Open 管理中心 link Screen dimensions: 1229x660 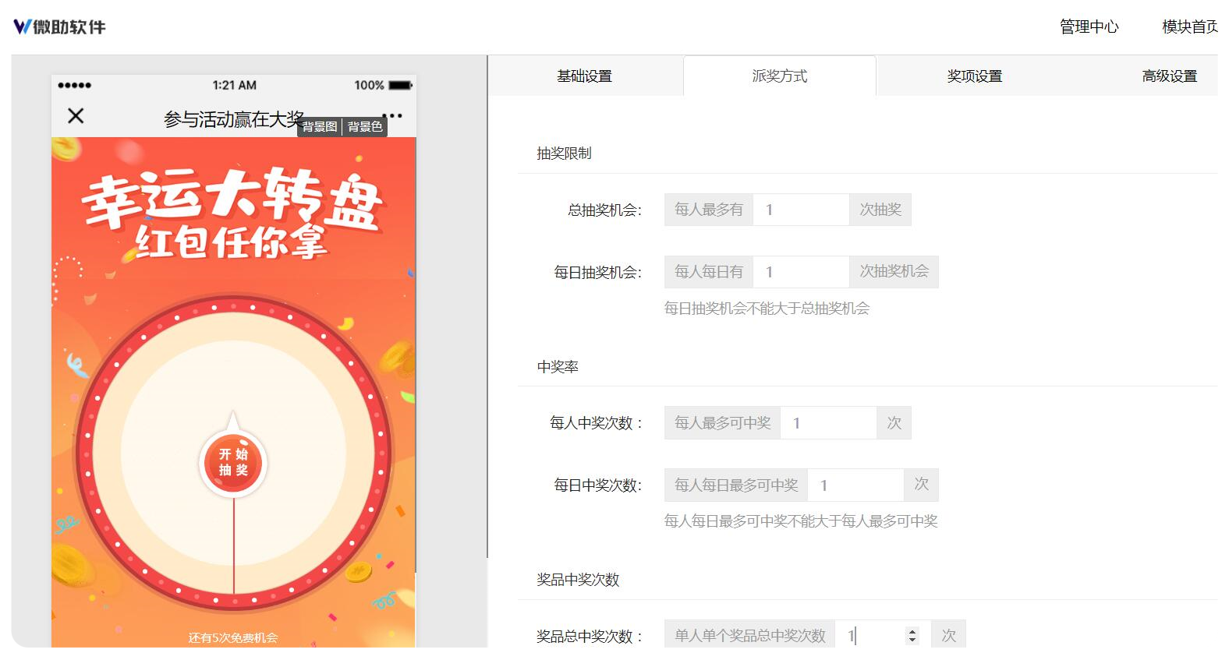pos(1089,27)
